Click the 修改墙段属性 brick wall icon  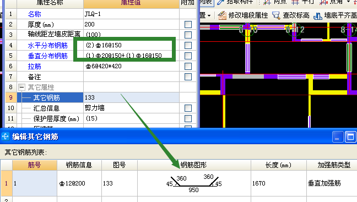222,15
